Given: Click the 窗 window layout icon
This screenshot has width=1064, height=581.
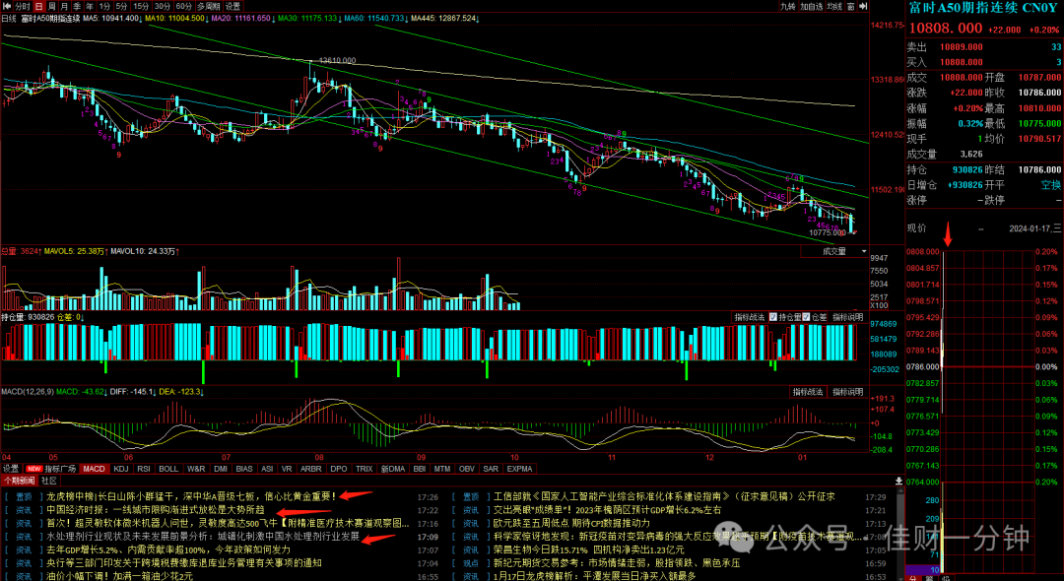Looking at the screenshot, I should tap(851, 6).
